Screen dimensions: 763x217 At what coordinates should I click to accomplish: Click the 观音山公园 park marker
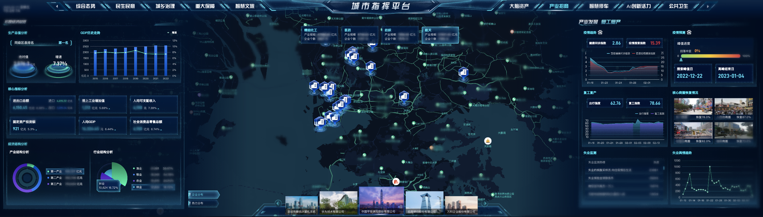click(523, 116)
